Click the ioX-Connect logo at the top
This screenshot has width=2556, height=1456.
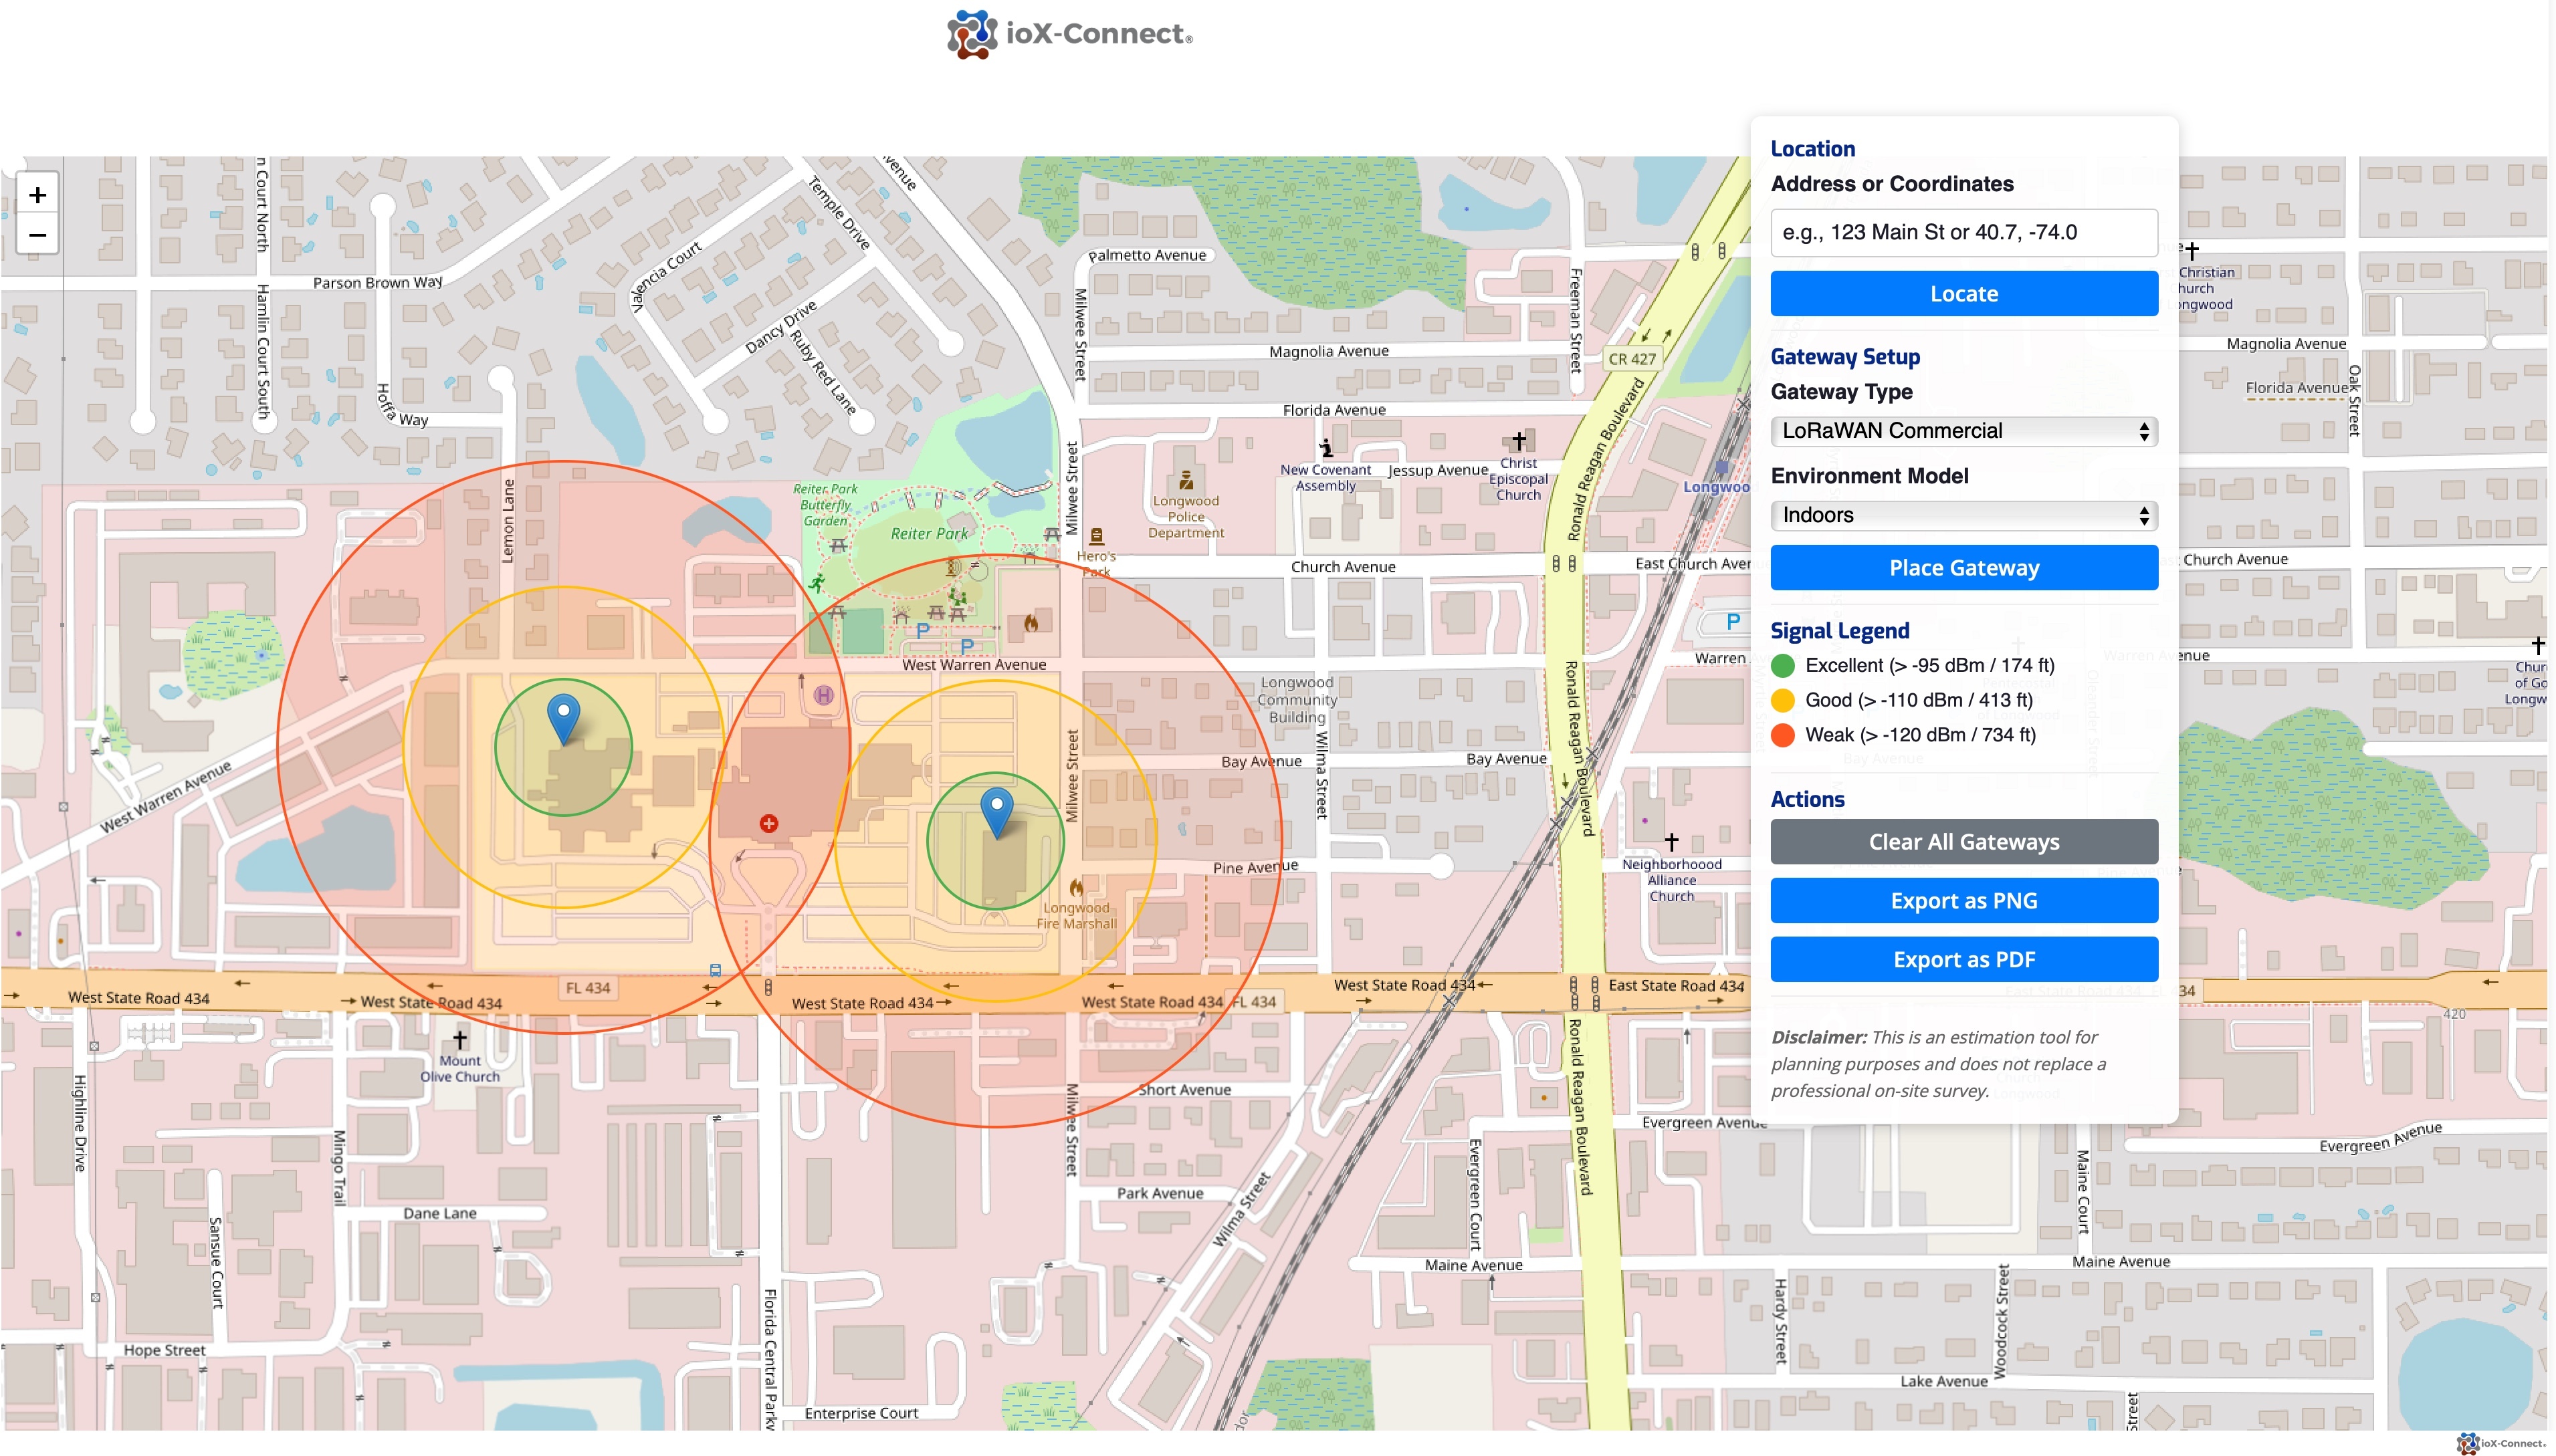[x=1071, y=33]
